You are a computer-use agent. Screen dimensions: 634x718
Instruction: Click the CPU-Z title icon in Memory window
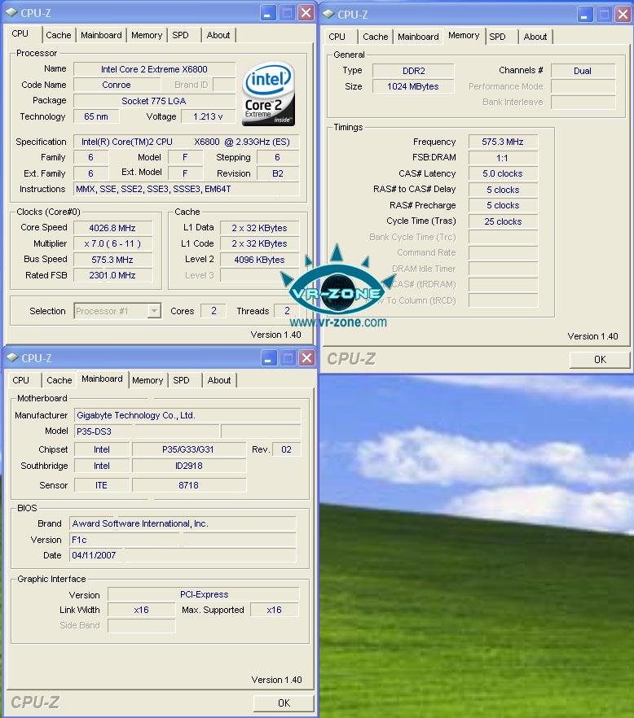(328, 14)
